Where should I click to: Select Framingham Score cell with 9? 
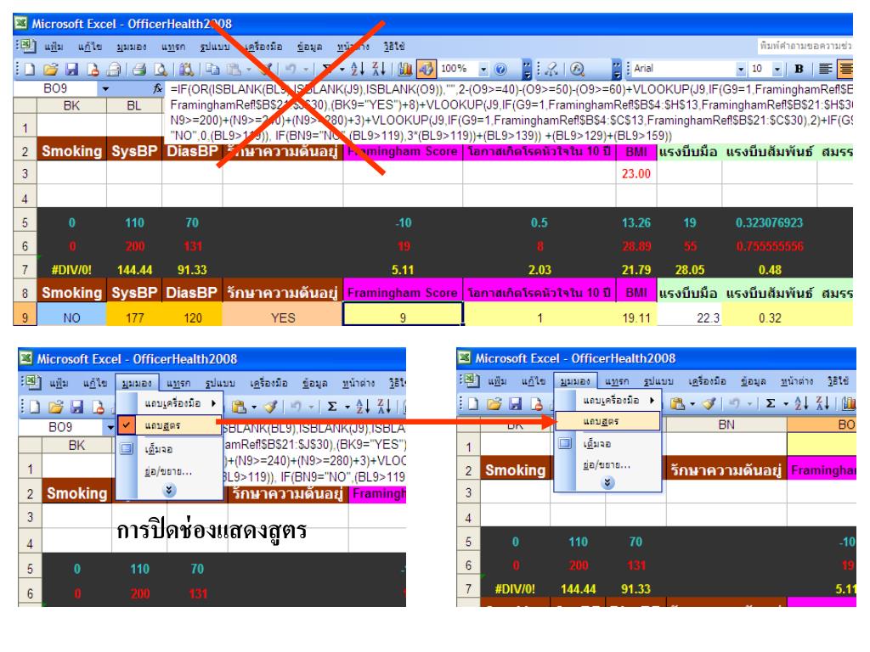tap(403, 318)
